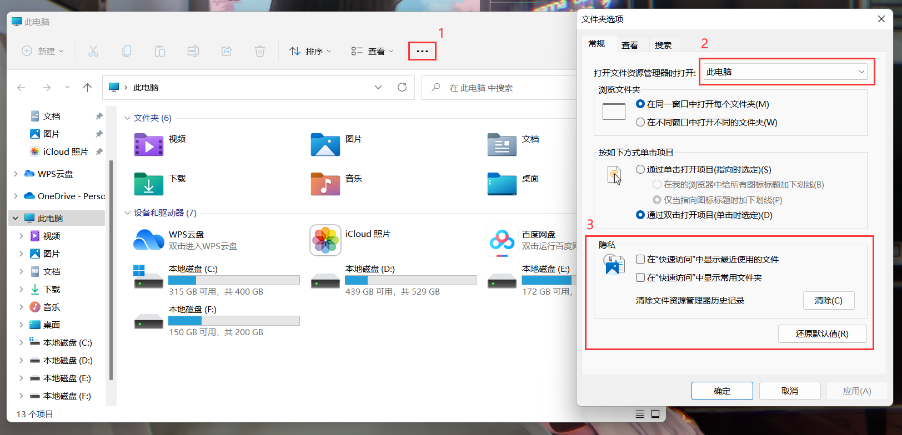
Task: Open the 音乐 folder icon in main pane
Action: coord(325,184)
